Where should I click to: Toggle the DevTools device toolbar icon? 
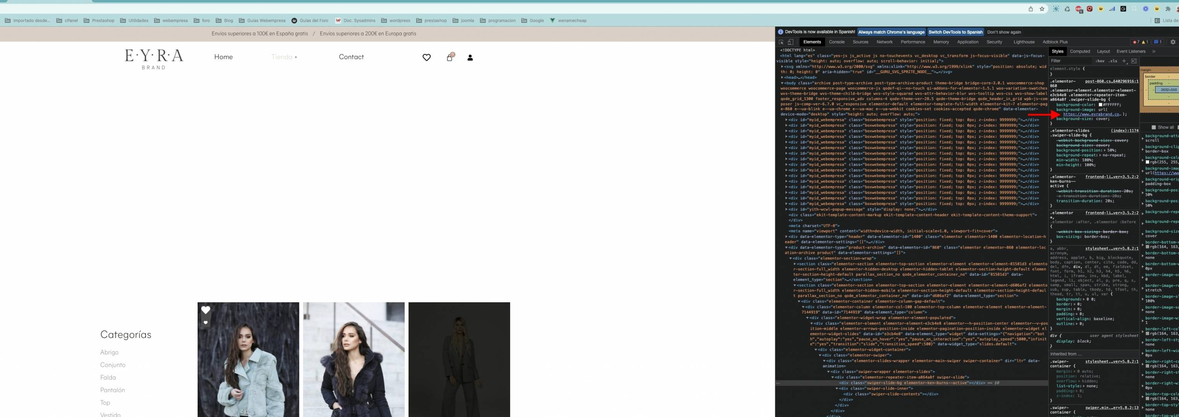[x=790, y=42]
